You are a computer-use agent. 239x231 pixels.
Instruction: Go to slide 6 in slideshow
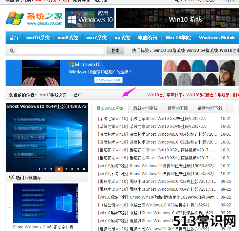[72, 169]
